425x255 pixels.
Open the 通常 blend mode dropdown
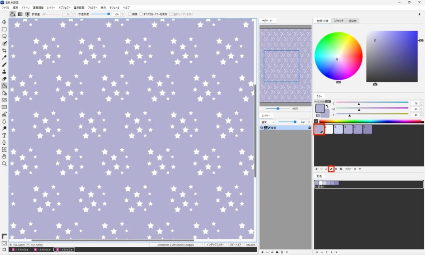point(268,122)
